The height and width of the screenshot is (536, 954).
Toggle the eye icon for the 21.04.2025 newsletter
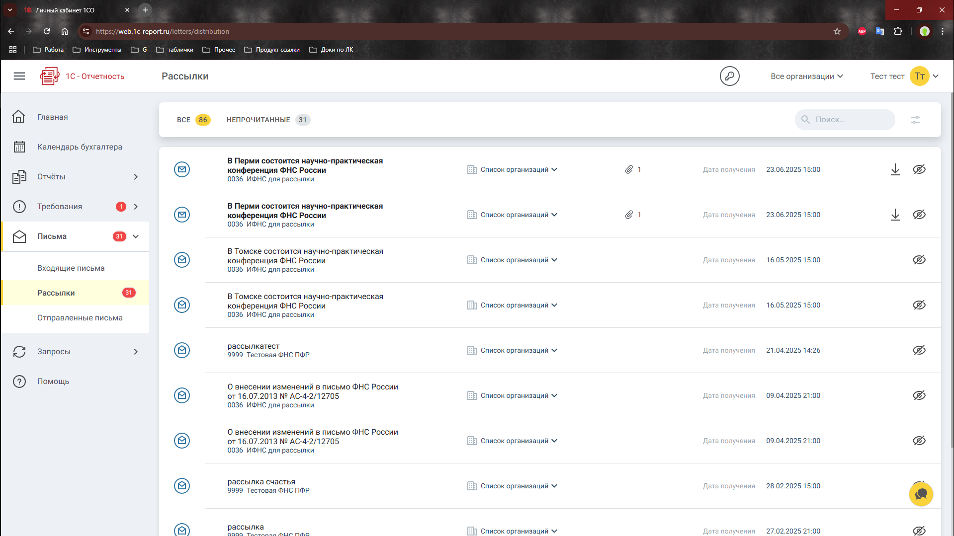919,350
